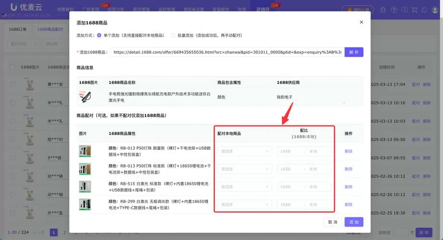The image size is (443, 240).
Task: Toggle select-all checkbox in background table header
Action: [12, 67]
